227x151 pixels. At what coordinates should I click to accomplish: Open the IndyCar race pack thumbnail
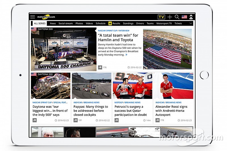pos(92,86)
